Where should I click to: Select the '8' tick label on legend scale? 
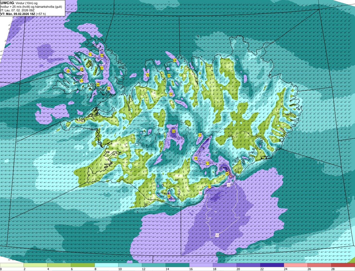(x=96, y=269)
